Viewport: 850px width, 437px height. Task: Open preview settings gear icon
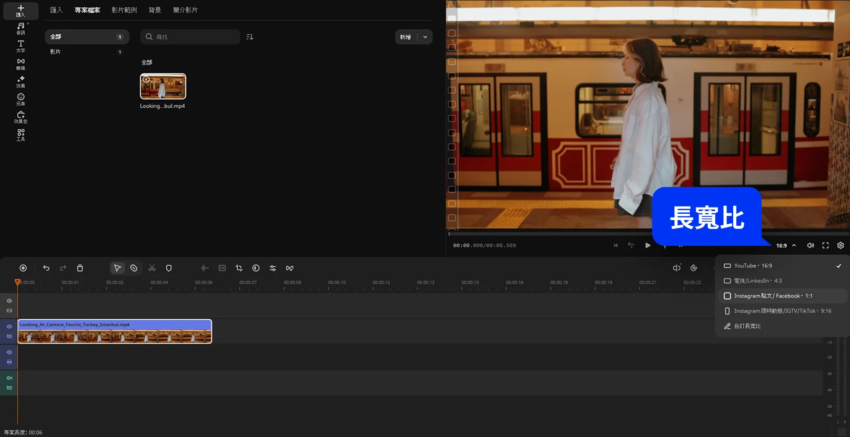(x=841, y=245)
